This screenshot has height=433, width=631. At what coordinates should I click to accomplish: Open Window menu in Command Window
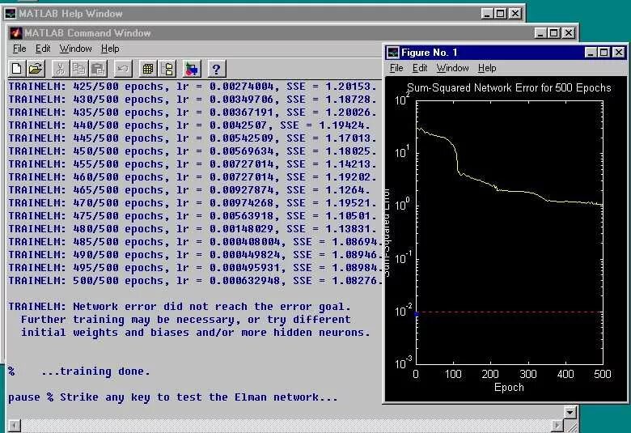point(76,49)
